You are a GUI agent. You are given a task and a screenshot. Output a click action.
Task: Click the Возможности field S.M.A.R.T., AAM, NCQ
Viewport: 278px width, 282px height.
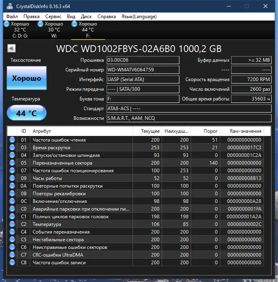189,118
